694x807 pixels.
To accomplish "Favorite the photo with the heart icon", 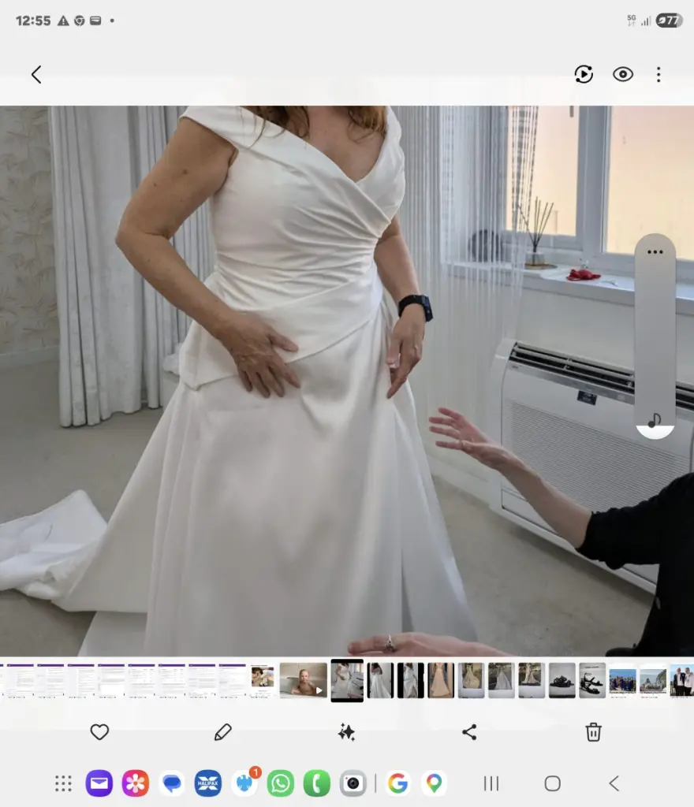I will pyautogui.click(x=99, y=732).
